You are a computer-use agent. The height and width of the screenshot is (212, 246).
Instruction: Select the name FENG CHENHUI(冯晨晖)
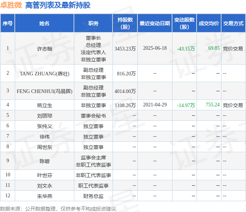click(45, 91)
